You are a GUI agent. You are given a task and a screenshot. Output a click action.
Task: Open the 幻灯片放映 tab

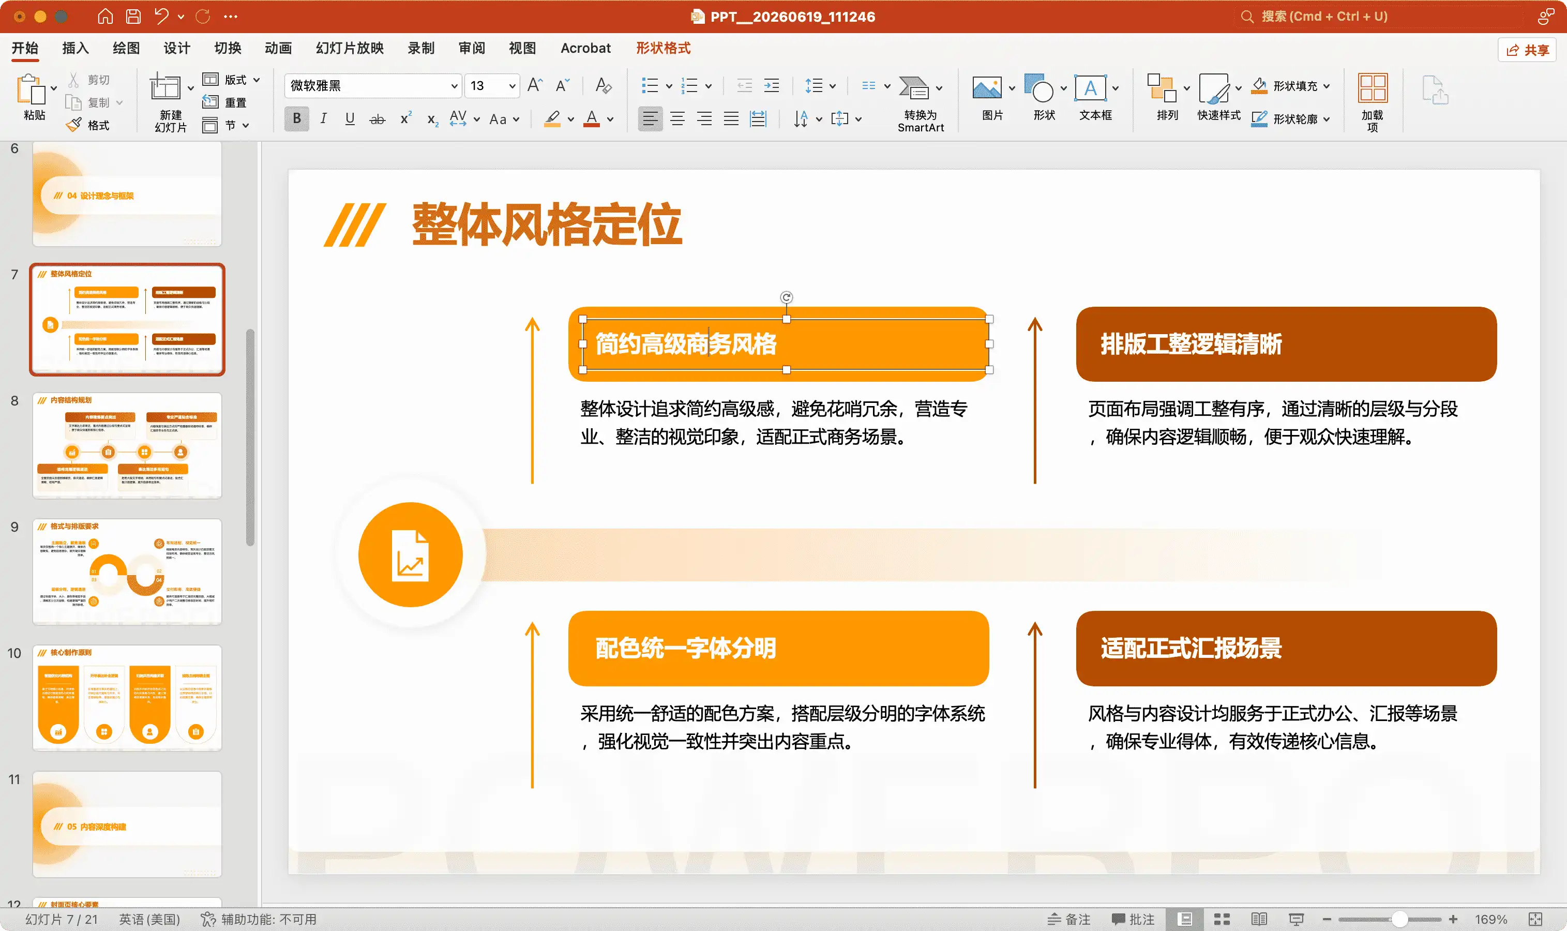[x=350, y=48]
